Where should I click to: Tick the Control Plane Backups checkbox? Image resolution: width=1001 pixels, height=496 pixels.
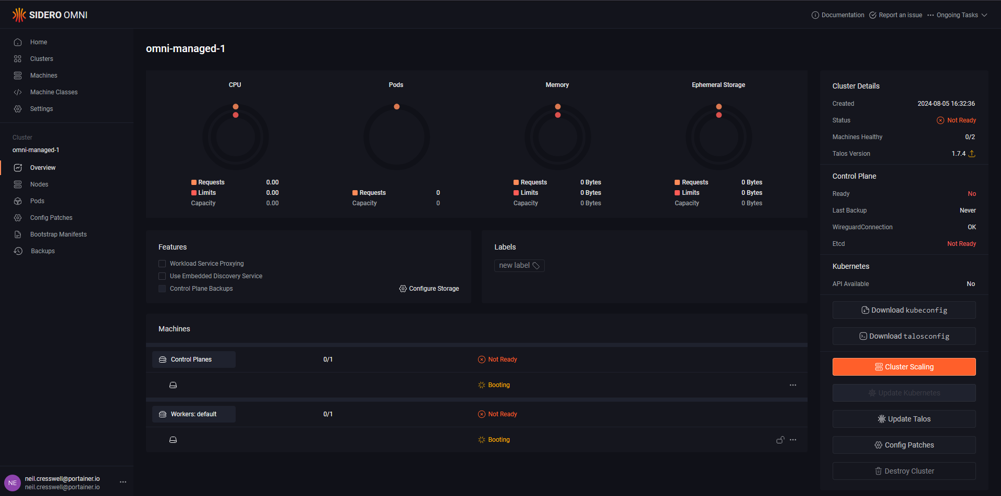[162, 289]
